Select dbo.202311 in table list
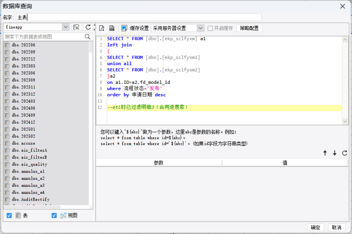This screenshot has height=234, width=352. tap(23, 87)
